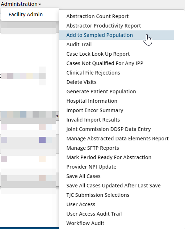Click Clinical File Rejections
The width and height of the screenshot is (185, 229).
point(93,73)
